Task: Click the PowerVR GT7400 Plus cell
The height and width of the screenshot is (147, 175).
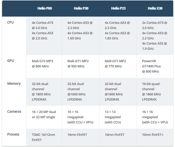Action: point(155,66)
